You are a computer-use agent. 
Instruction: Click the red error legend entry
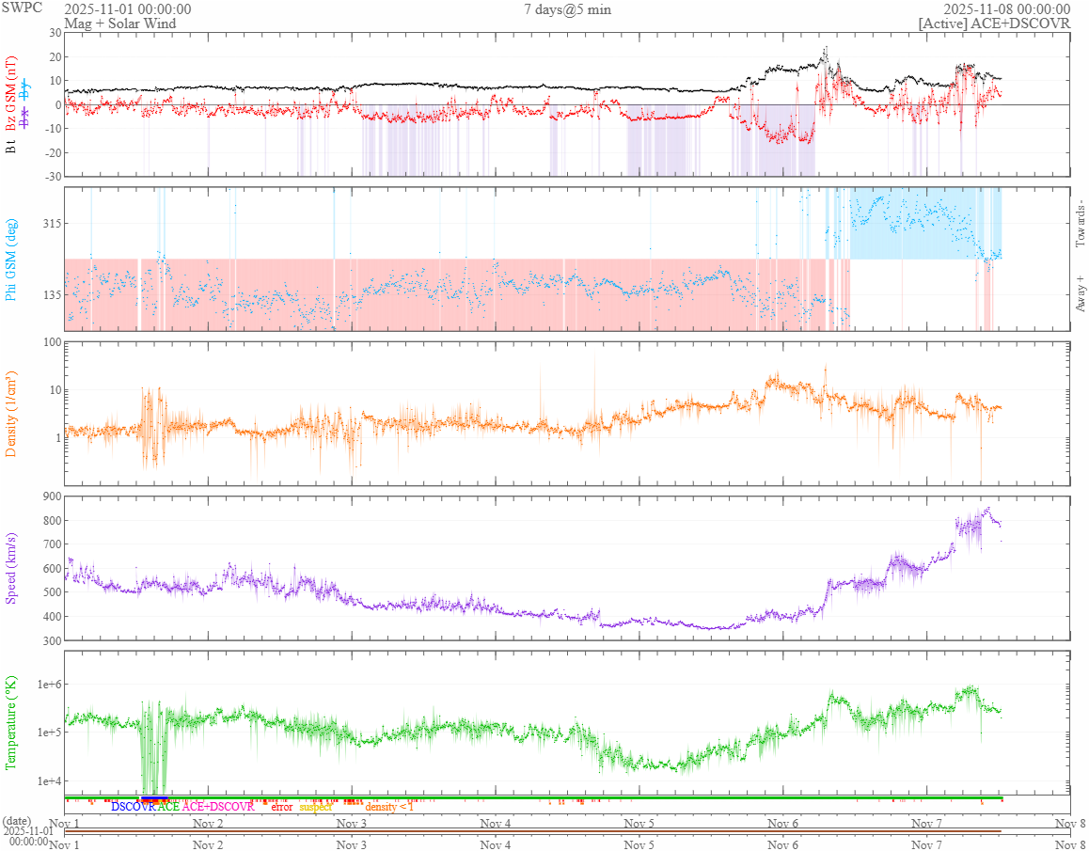click(282, 807)
